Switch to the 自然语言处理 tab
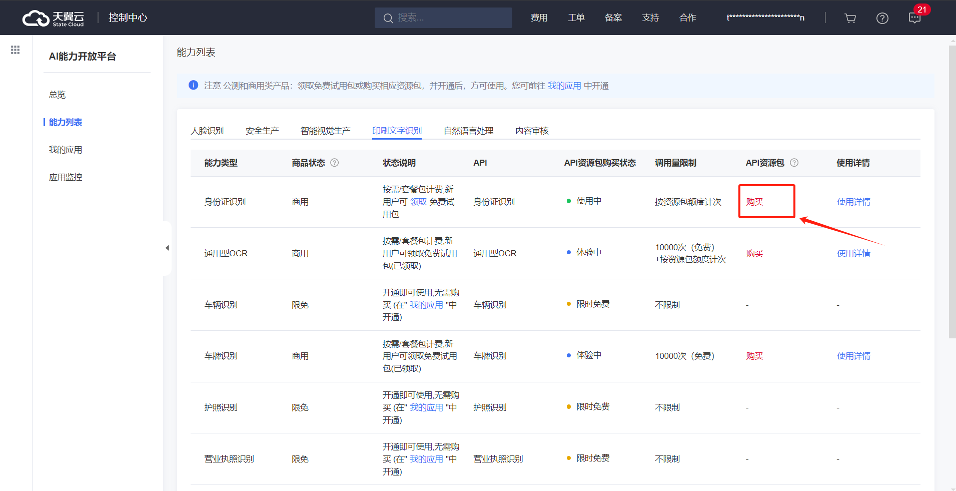The height and width of the screenshot is (491, 956). point(469,131)
